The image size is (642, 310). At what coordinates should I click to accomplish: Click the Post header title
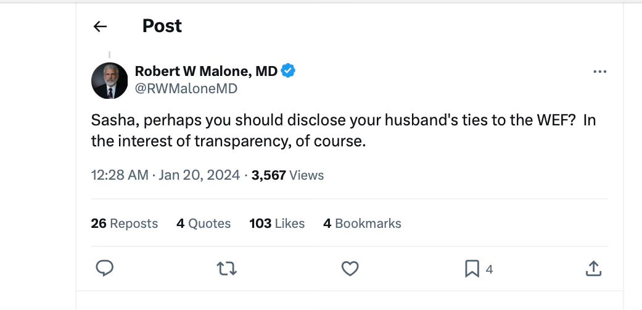[162, 26]
